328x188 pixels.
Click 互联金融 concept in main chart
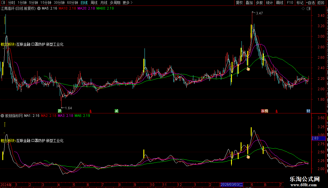pyautogui.click(x=24, y=44)
